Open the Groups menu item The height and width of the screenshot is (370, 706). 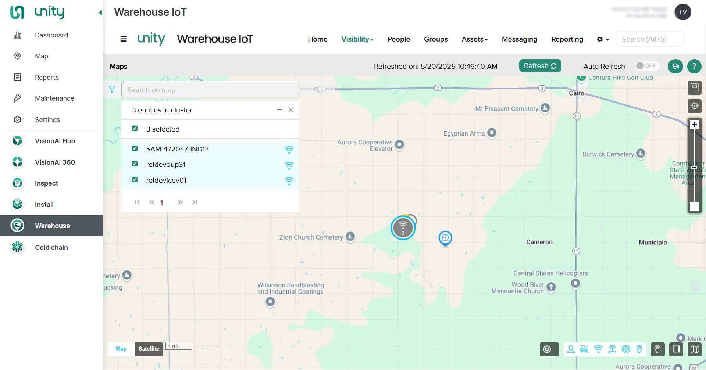click(436, 39)
